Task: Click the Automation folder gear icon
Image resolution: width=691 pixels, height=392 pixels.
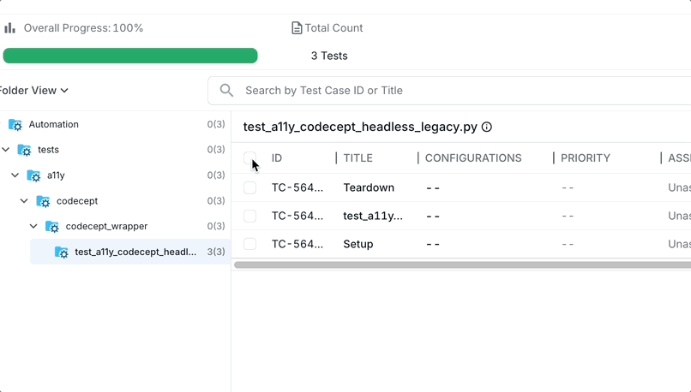Action: pyautogui.click(x=15, y=125)
